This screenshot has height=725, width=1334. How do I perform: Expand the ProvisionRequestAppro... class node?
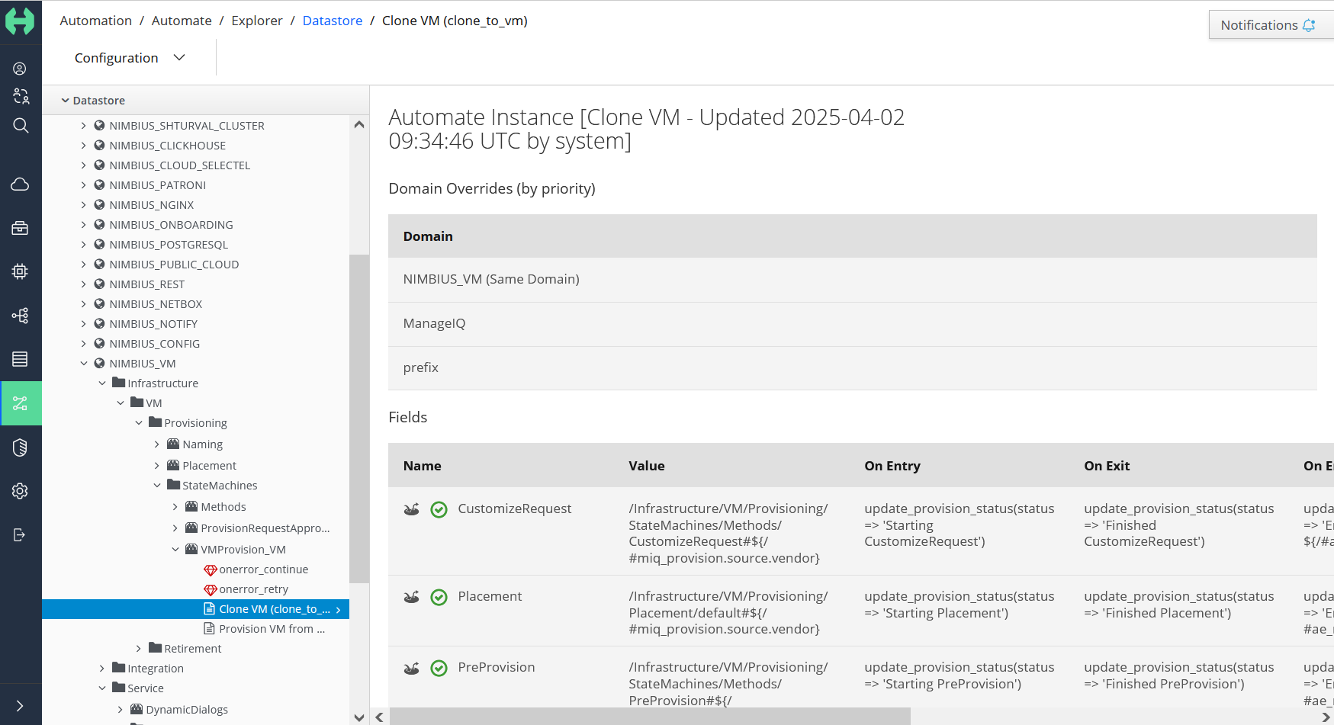(x=175, y=528)
